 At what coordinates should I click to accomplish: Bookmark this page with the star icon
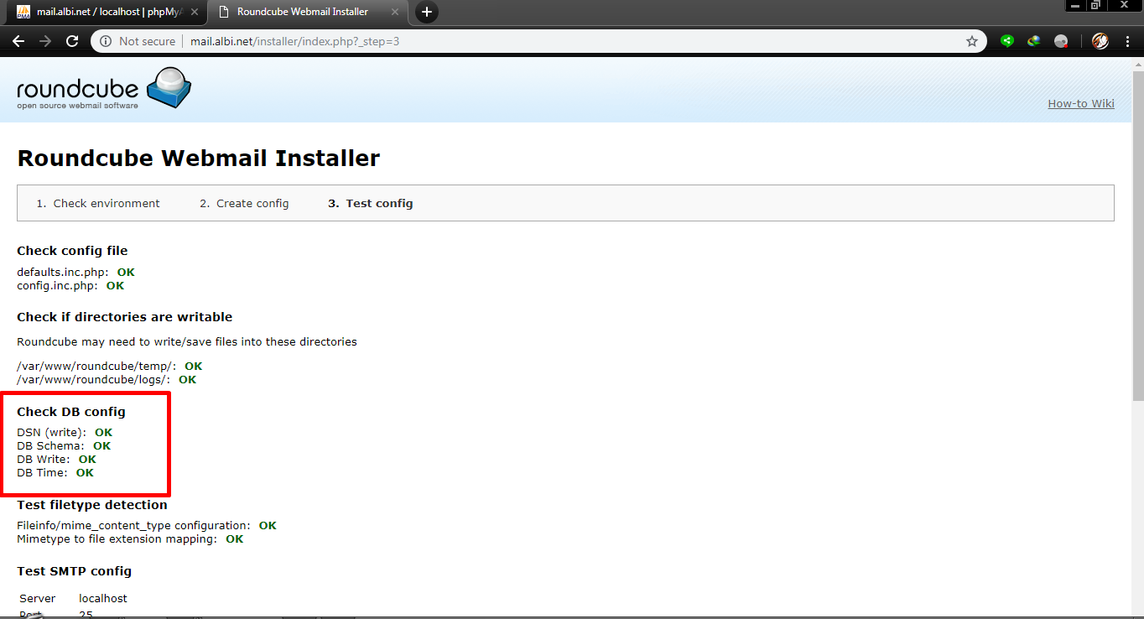click(x=972, y=41)
